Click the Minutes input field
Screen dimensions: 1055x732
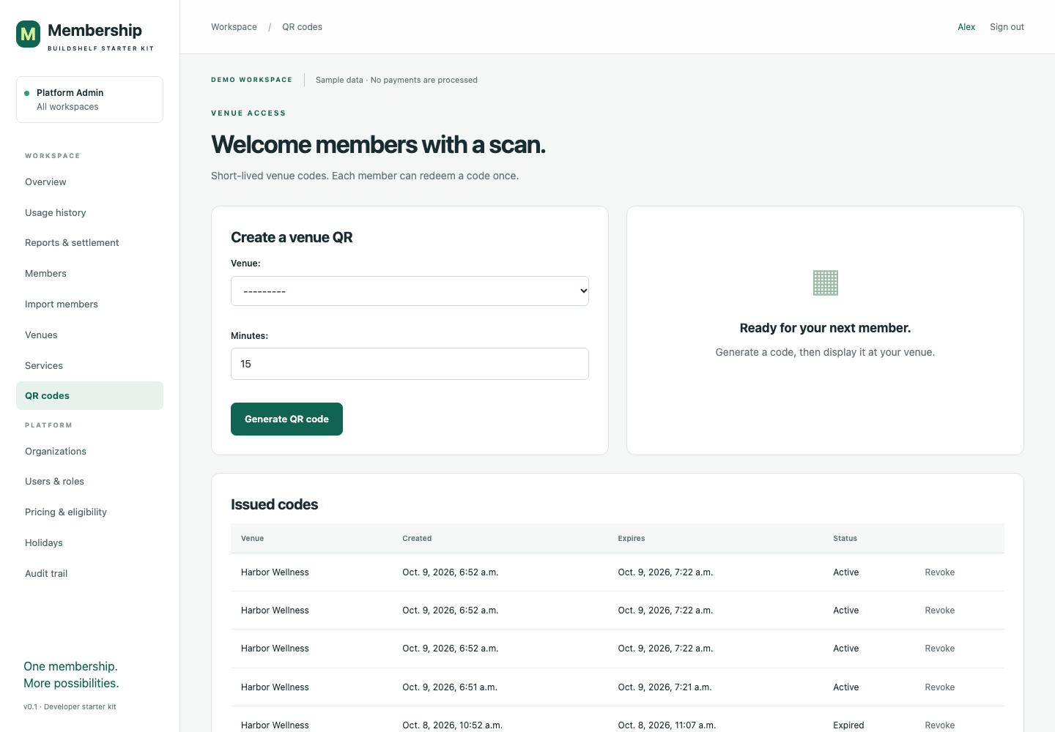410,364
